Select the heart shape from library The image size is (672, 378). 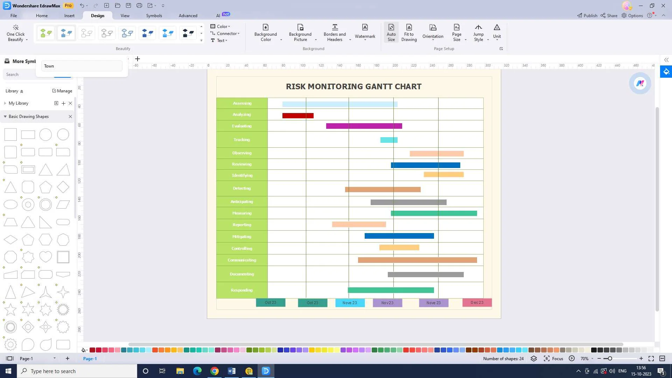(45, 257)
